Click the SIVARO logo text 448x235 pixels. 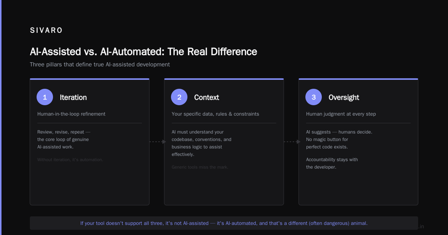tap(46, 31)
